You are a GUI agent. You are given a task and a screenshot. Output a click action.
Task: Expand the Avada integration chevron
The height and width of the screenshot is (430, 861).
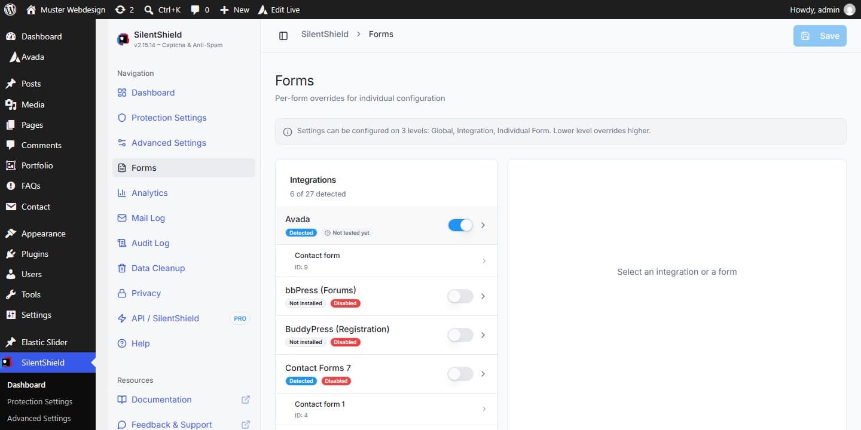tap(483, 225)
